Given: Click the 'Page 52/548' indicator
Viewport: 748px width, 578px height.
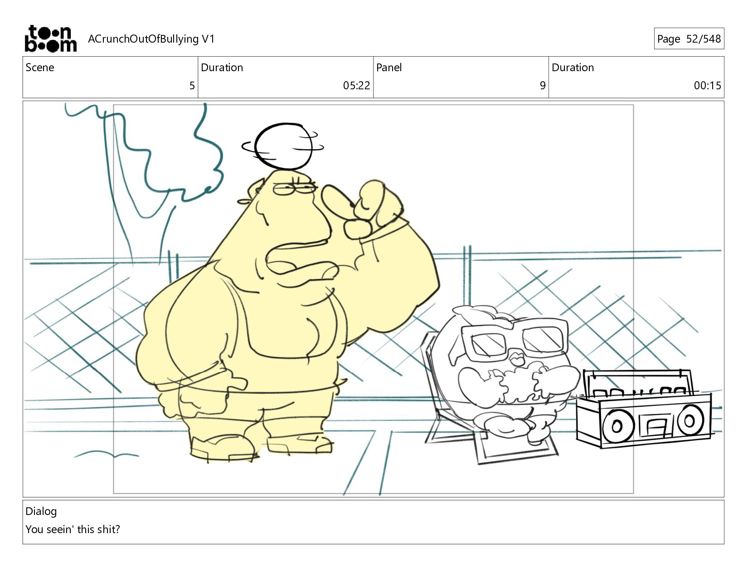Looking at the screenshot, I should (x=689, y=39).
